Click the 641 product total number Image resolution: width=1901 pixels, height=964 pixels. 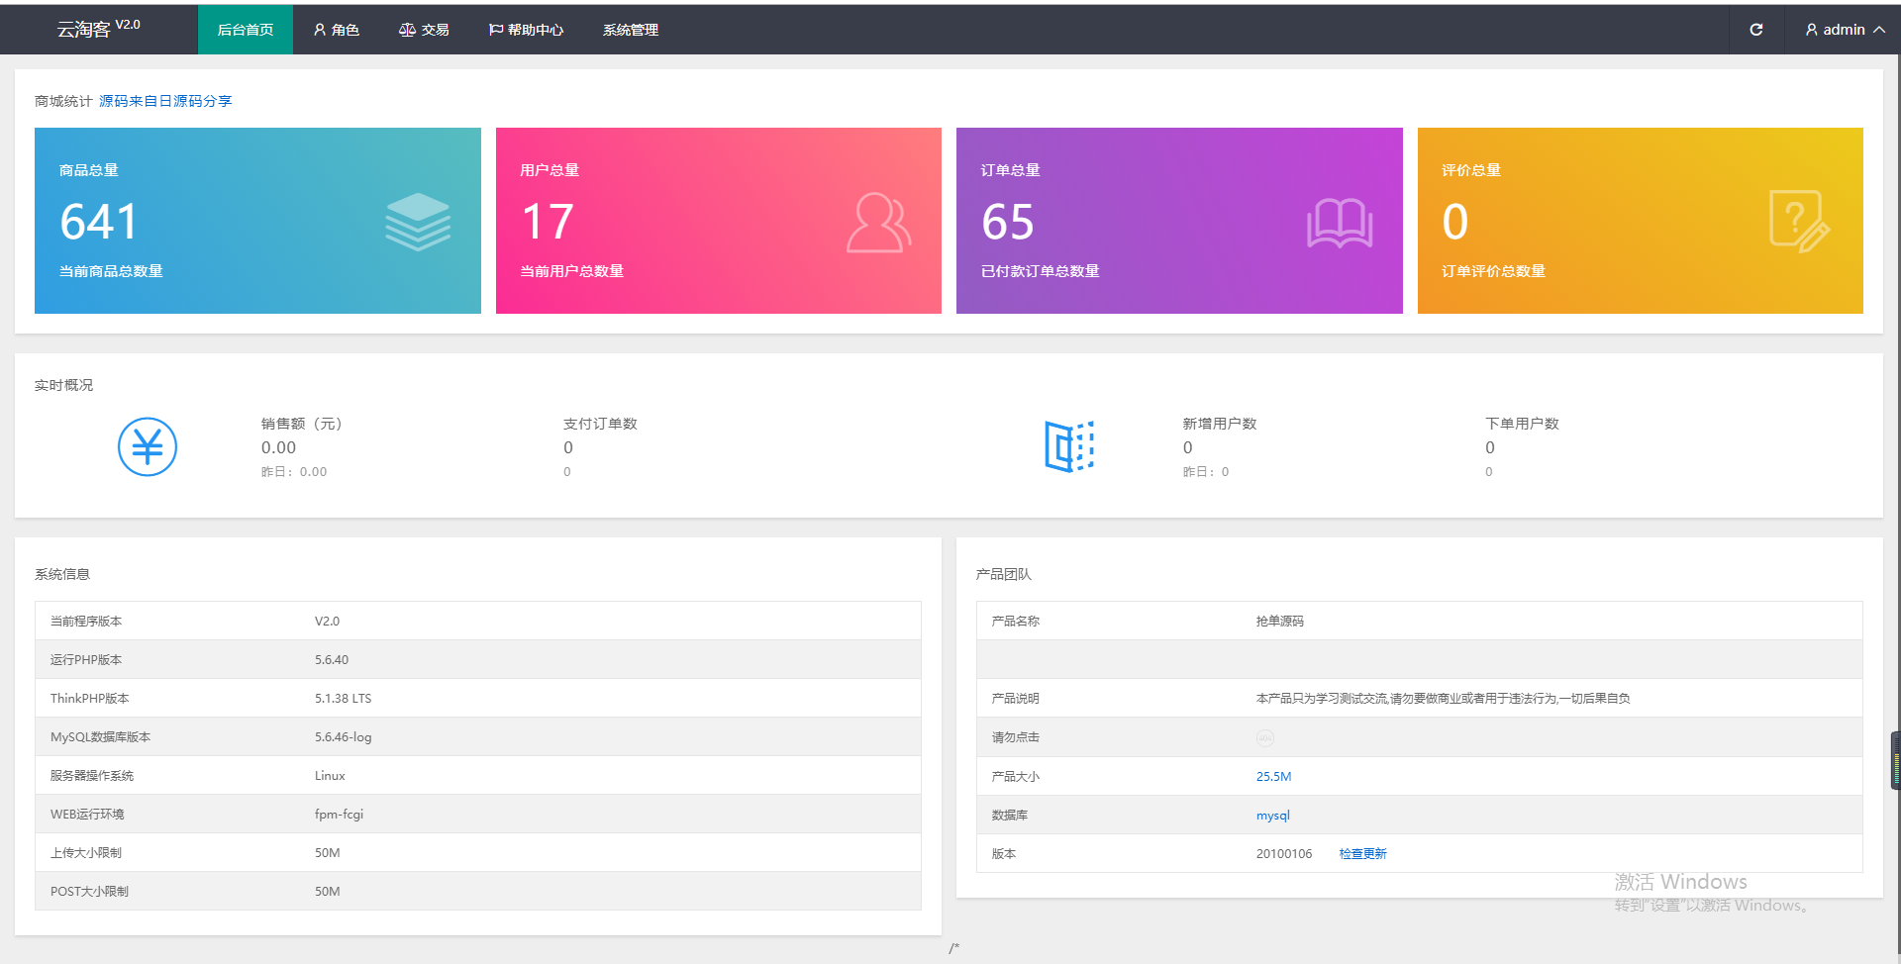99,222
